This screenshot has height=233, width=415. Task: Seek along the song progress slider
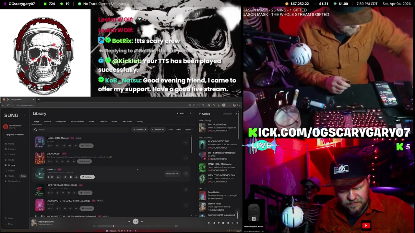pyautogui.click(x=136, y=226)
